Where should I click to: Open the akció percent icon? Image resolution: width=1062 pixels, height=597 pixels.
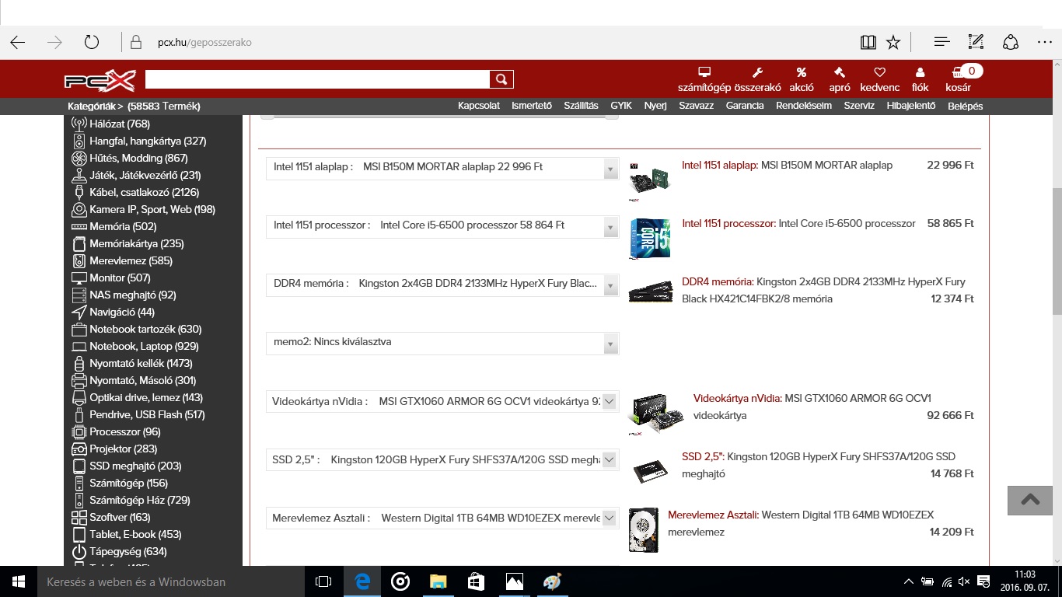(801, 72)
